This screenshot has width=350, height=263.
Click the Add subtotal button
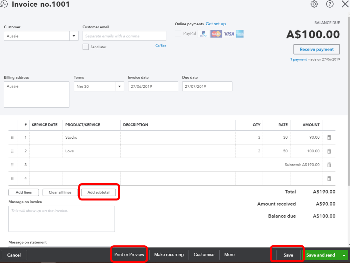98,192
